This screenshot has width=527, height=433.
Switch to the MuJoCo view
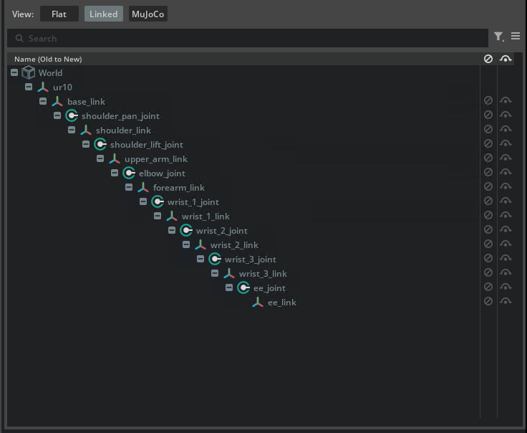tap(148, 14)
